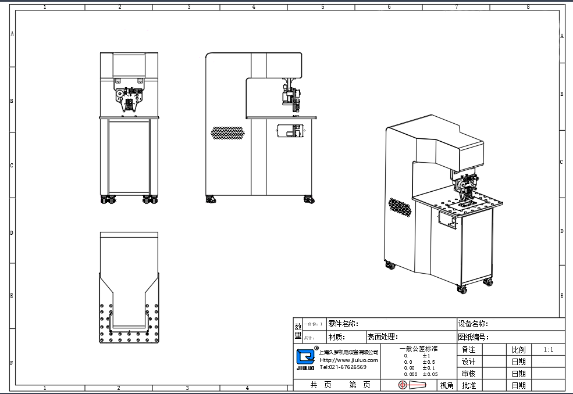
Task: Click the 备注 (remarks) label cell
Action: (468, 350)
